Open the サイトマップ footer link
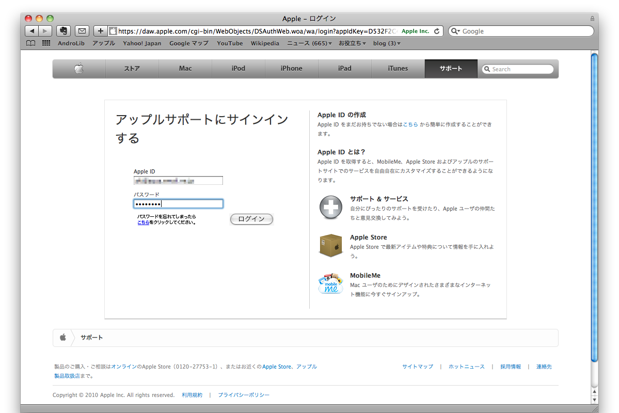Screen dimensions: 619x413 pos(418,367)
